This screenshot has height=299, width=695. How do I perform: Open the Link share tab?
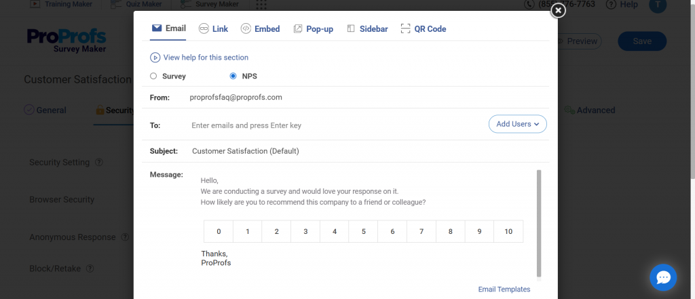tap(213, 28)
